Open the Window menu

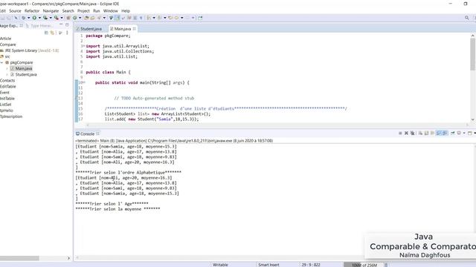[x=111, y=11]
